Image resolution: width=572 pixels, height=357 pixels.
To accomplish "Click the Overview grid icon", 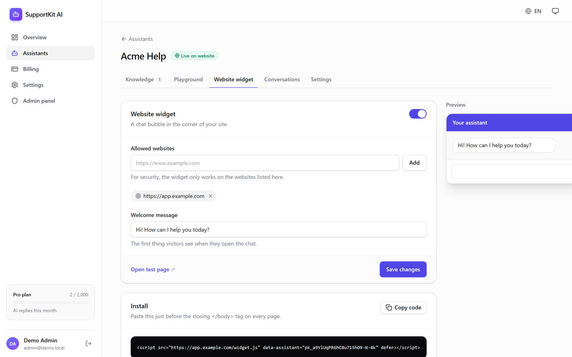I will coord(15,37).
